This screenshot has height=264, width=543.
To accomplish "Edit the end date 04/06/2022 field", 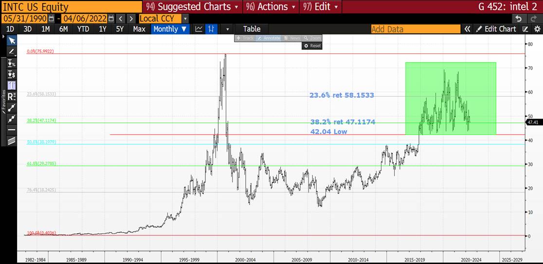I will 85,18.
